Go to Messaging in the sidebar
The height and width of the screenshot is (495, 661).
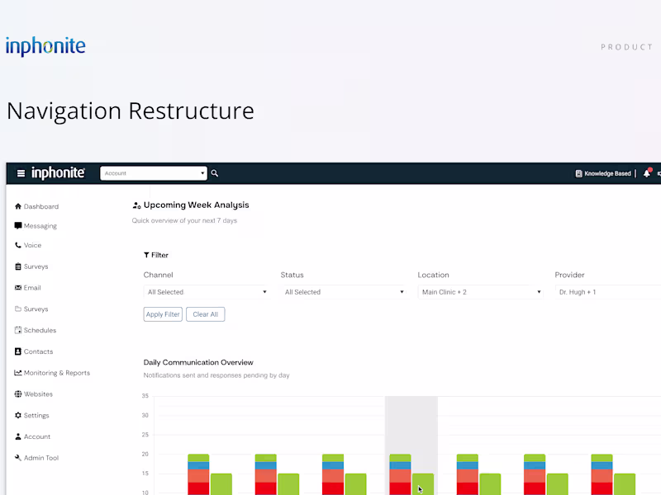36,225
